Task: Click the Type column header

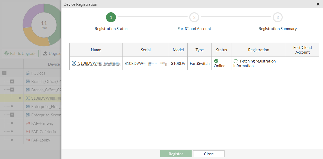Action: click(200, 50)
